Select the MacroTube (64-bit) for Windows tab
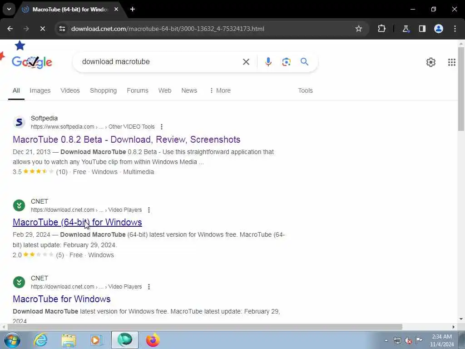Image resolution: width=465 pixels, height=349 pixels. tap(69, 10)
